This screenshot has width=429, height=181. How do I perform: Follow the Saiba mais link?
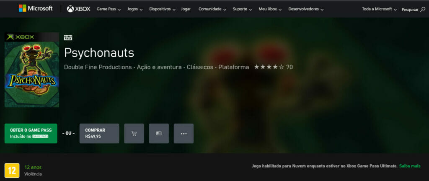point(409,166)
